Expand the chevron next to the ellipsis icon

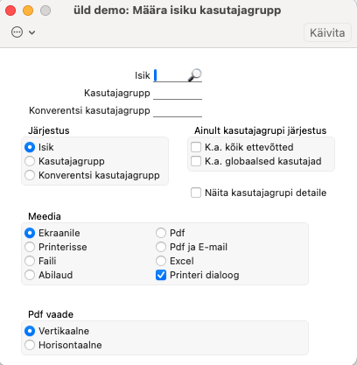(x=32, y=32)
